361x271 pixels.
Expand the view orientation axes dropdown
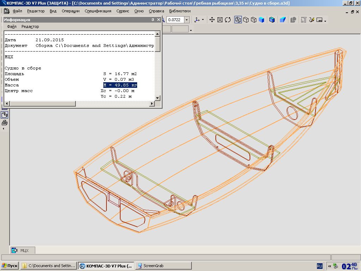[202, 20]
